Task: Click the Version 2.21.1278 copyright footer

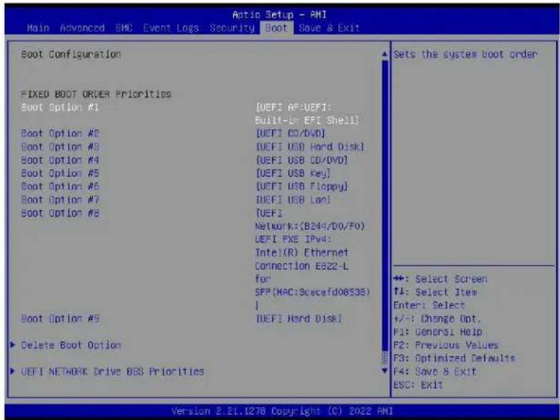Action: 282,411
